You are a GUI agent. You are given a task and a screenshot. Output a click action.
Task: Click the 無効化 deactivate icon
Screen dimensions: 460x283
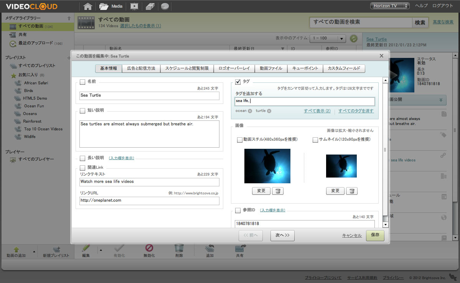pyautogui.click(x=149, y=248)
